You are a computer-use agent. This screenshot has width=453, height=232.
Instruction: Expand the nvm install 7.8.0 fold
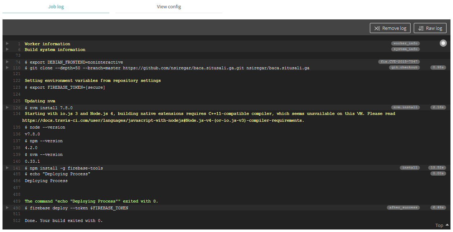7,107
